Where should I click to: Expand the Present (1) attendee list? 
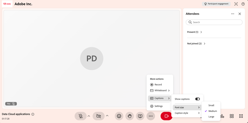pyautogui.click(x=194, y=32)
